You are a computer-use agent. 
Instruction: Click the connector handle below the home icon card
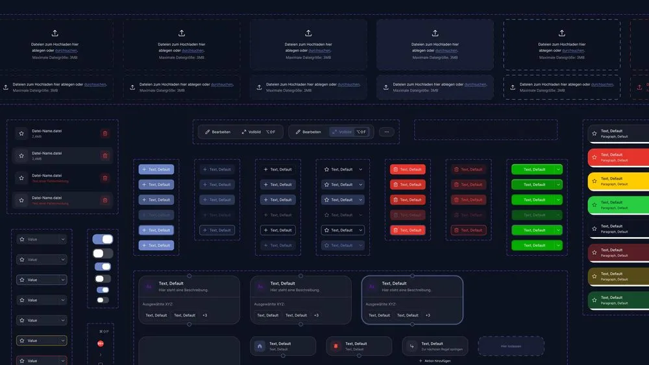tap(283, 355)
